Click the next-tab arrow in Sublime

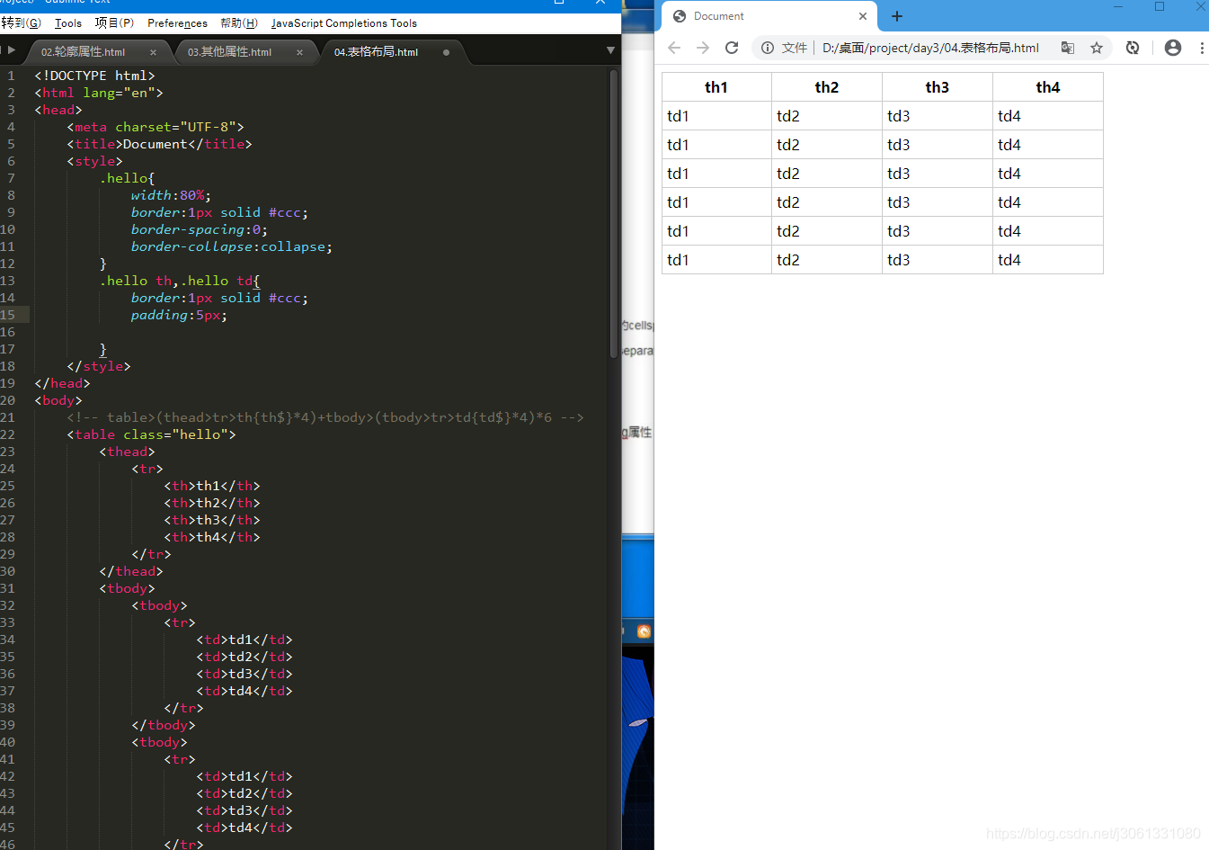(x=12, y=50)
